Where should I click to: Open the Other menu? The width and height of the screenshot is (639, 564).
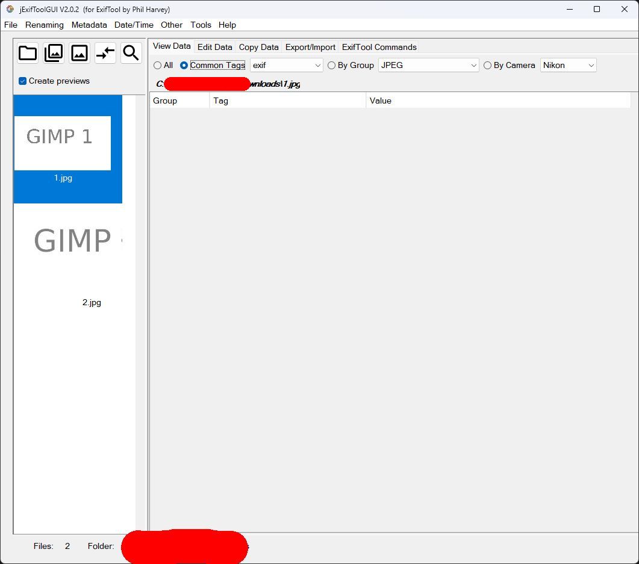[x=172, y=25]
